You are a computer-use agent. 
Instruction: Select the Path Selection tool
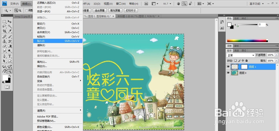[4, 61]
